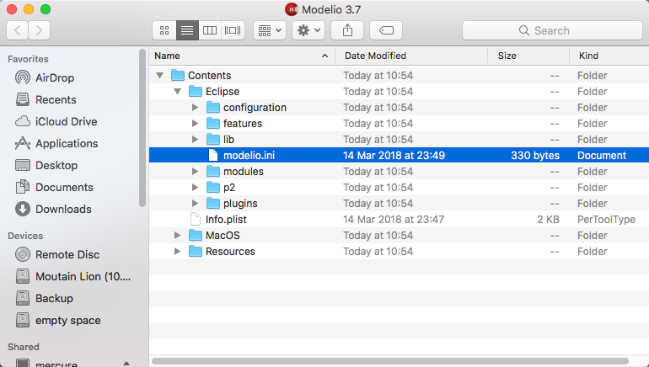
Task: Expand the features folder
Action: click(x=195, y=124)
